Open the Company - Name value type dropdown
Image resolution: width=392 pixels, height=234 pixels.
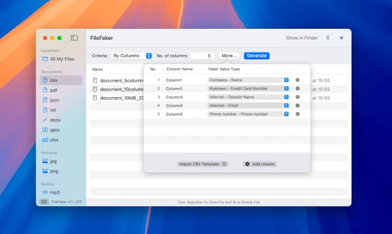pyautogui.click(x=248, y=80)
